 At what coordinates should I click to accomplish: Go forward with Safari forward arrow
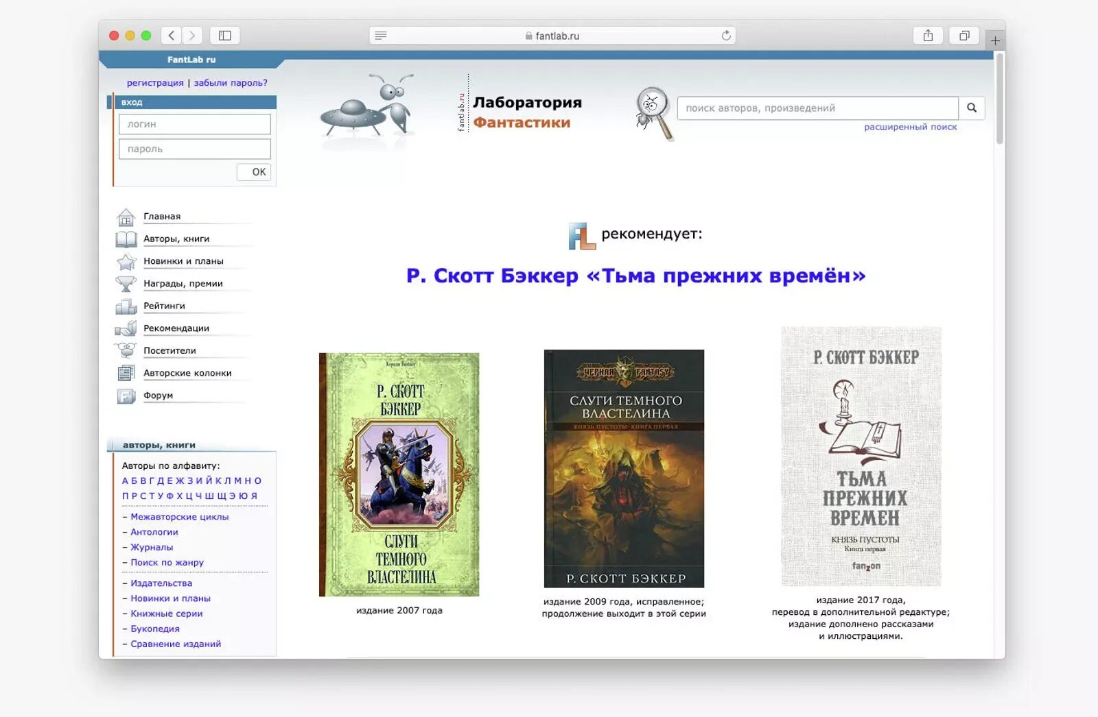[192, 36]
